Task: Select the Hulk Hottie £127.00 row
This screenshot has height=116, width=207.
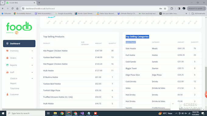Action: click(80, 71)
